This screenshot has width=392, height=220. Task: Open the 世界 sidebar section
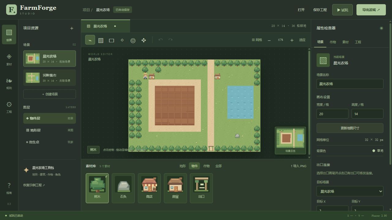9,35
